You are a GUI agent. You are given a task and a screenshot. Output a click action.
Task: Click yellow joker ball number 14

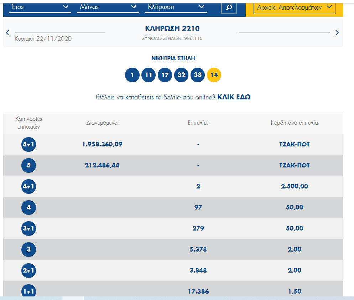[x=214, y=75]
